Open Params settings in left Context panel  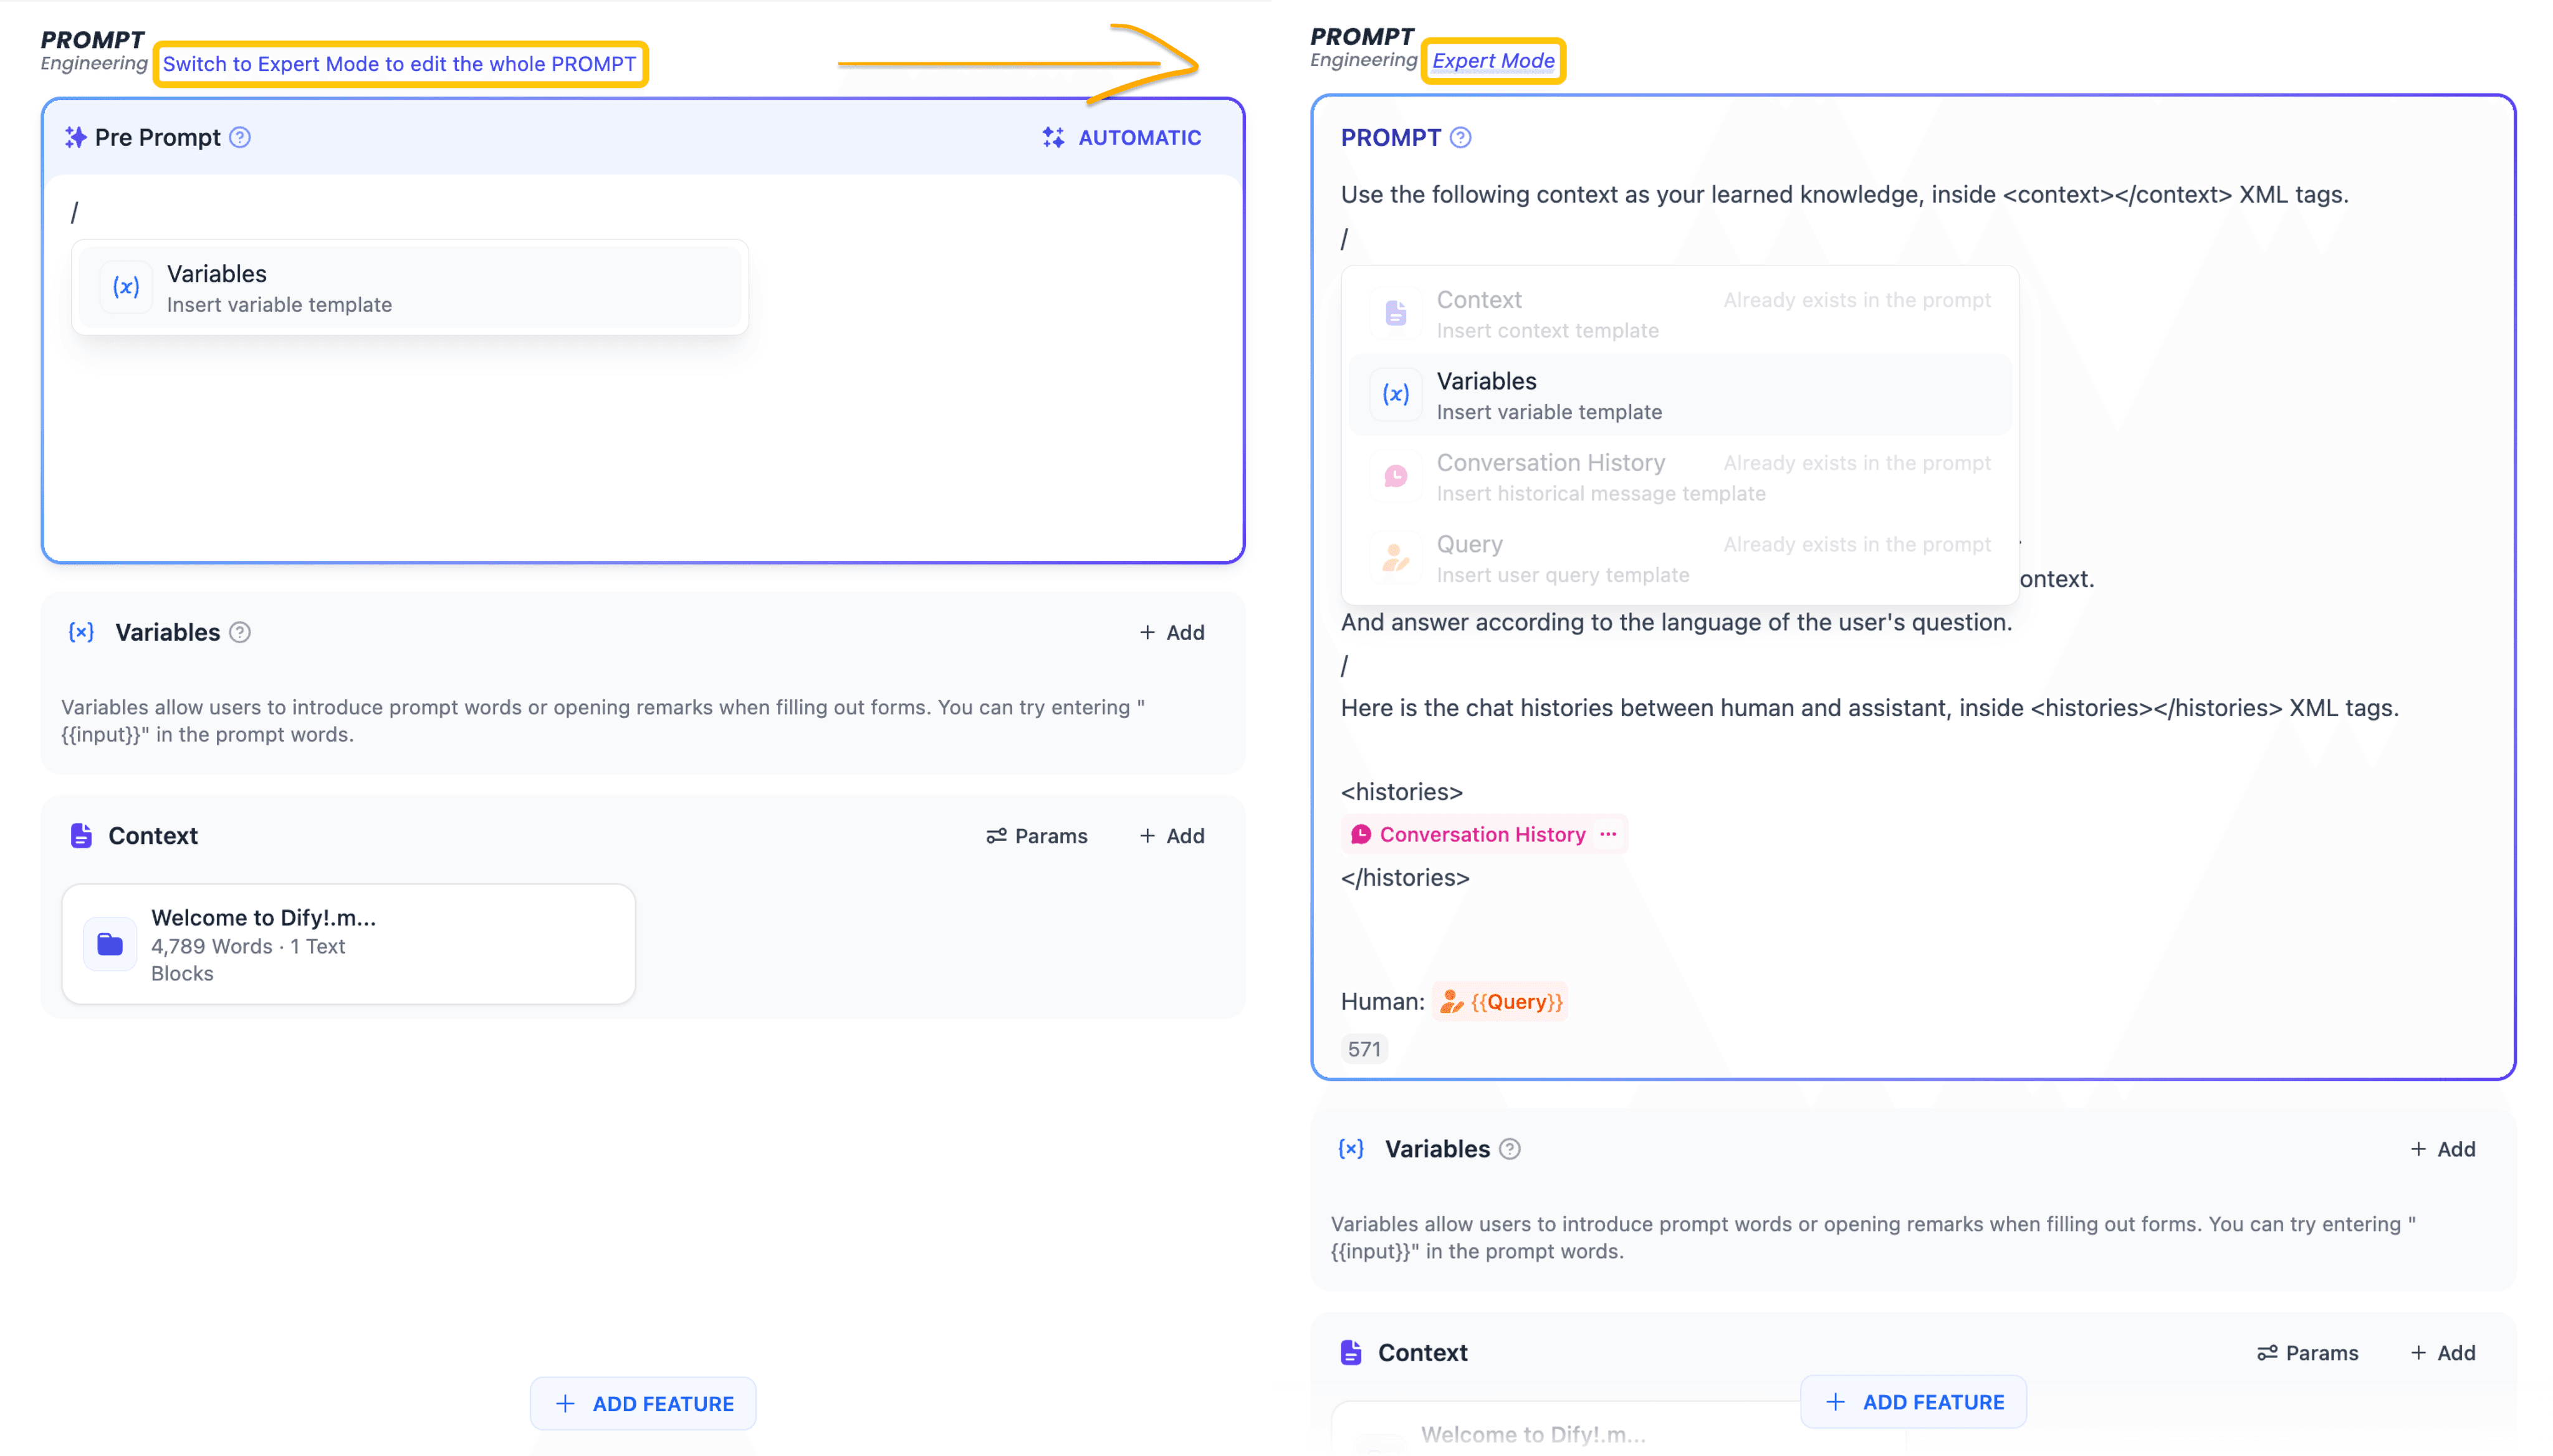click(1036, 836)
